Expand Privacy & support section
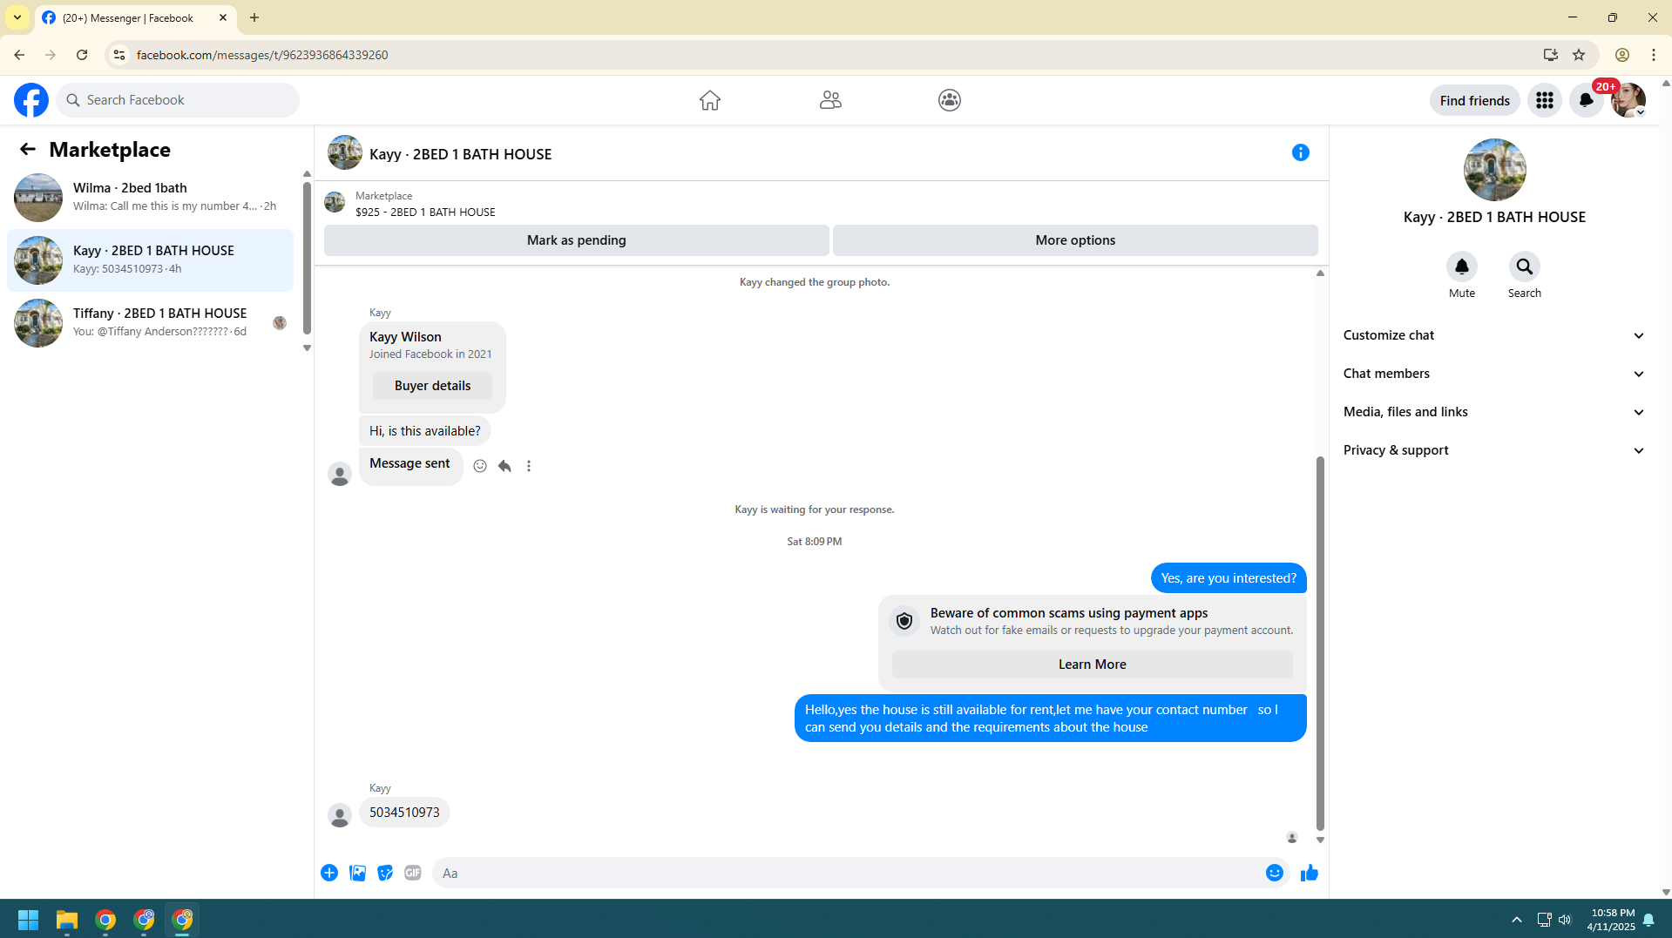 (1494, 450)
